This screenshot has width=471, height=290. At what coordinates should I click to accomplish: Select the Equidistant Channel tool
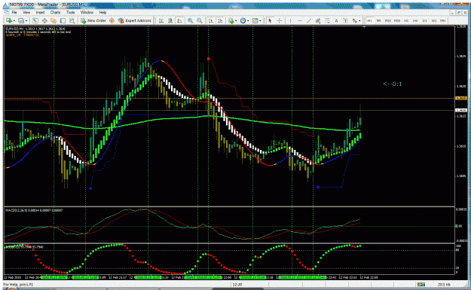pos(318,21)
